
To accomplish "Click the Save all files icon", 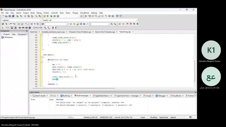I will (13, 16).
